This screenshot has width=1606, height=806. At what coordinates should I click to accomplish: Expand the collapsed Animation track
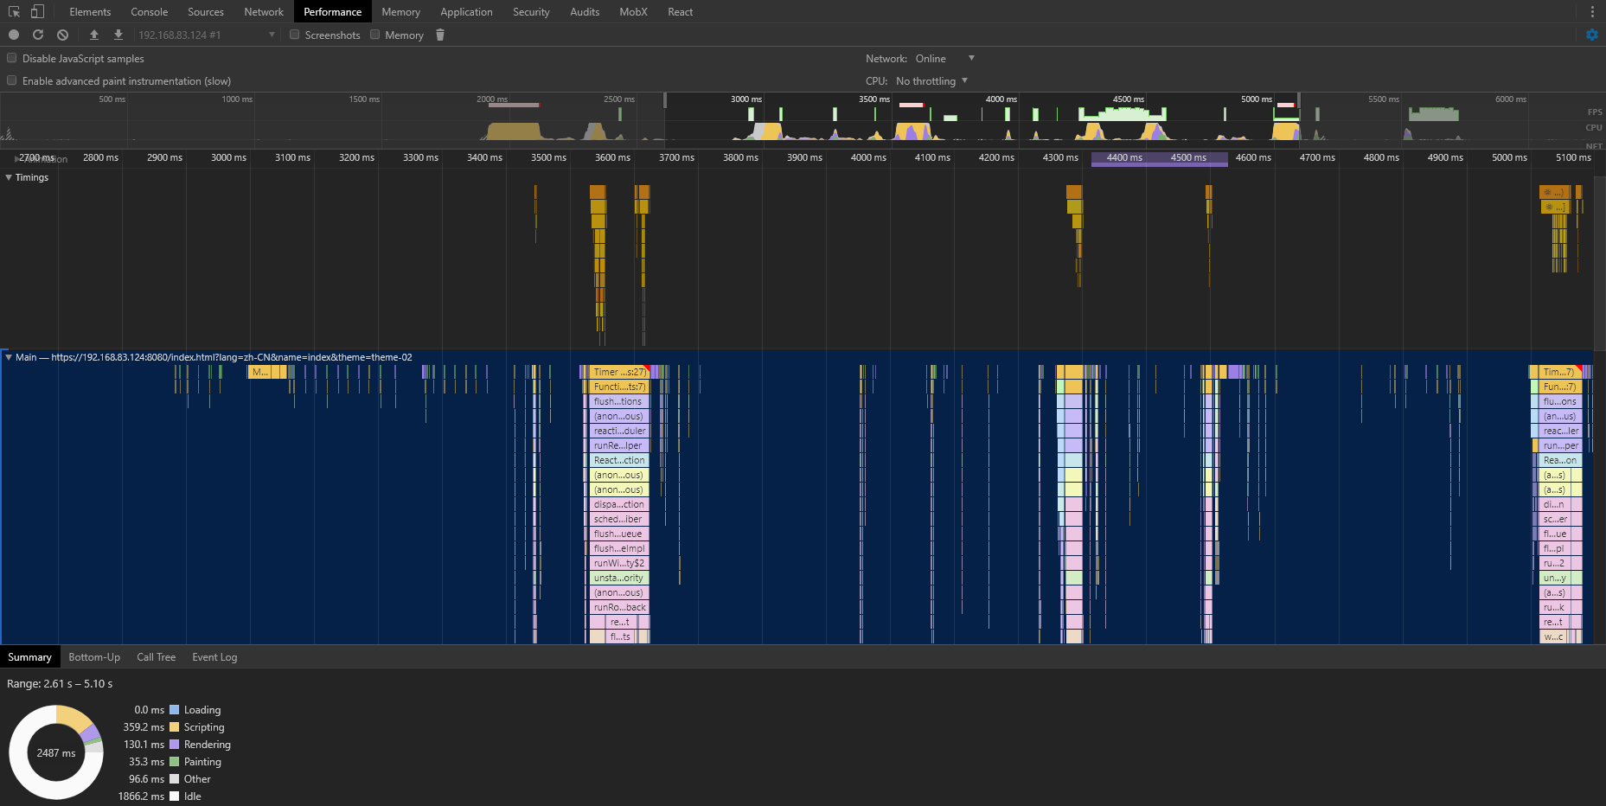[17, 159]
